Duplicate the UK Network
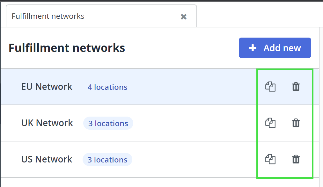The width and height of the screenshot is (323, 187). click(270, 123)
